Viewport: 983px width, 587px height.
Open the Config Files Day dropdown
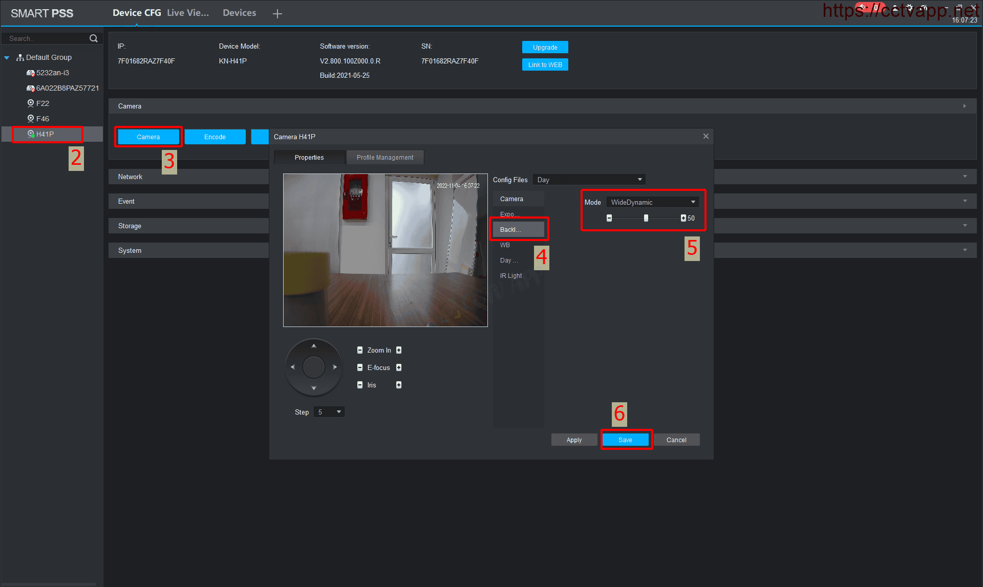(589, 180)
